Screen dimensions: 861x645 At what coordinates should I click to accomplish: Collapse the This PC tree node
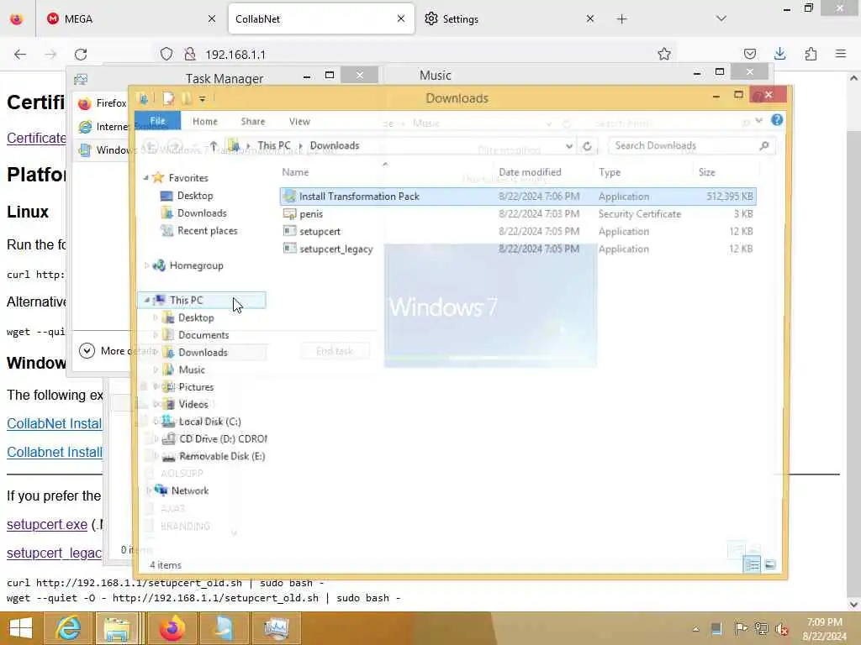pos(146,300)
